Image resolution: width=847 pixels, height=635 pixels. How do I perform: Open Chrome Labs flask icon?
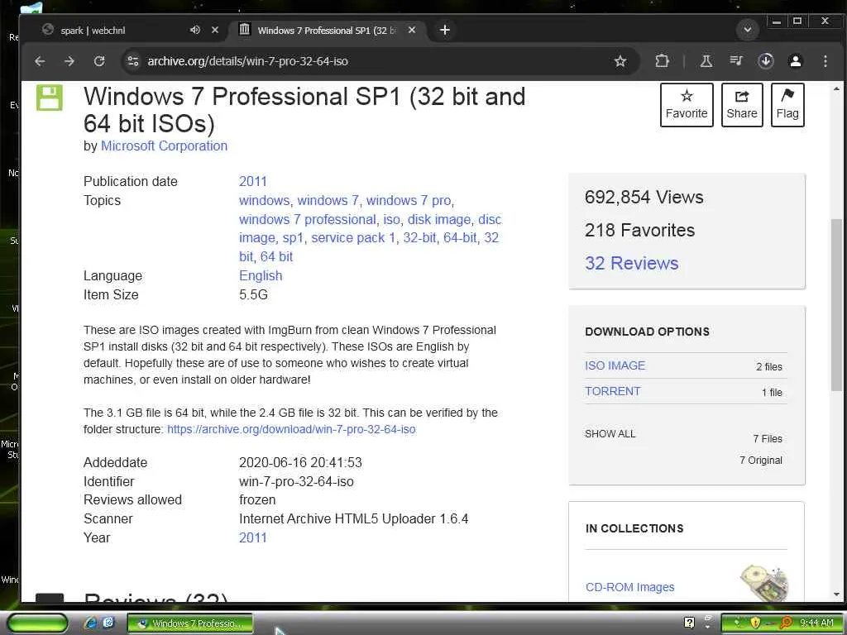click(x=706, y=61)
